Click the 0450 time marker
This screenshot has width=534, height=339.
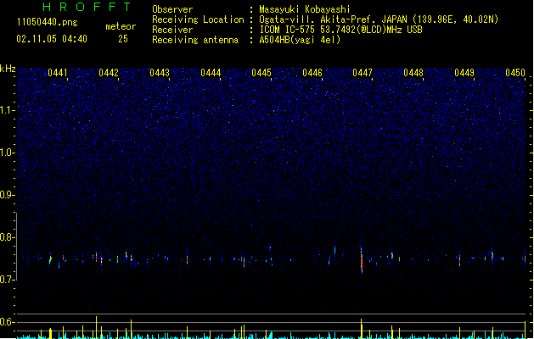click(515, 73)
